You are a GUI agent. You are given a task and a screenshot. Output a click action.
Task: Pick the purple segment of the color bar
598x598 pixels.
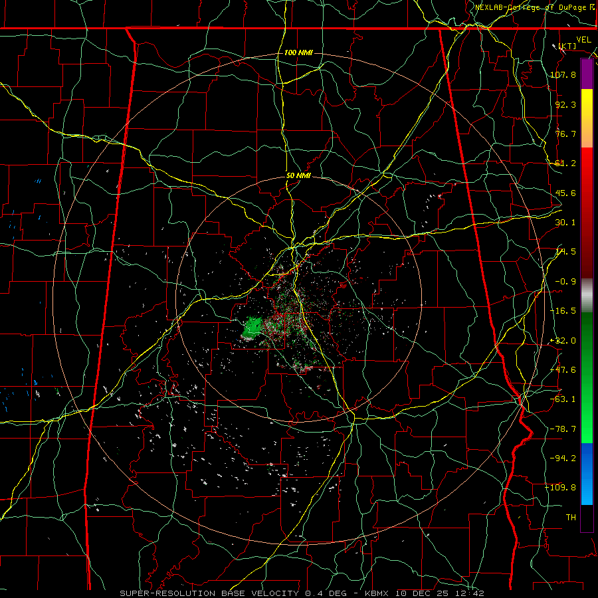click(x=587, y=74)
